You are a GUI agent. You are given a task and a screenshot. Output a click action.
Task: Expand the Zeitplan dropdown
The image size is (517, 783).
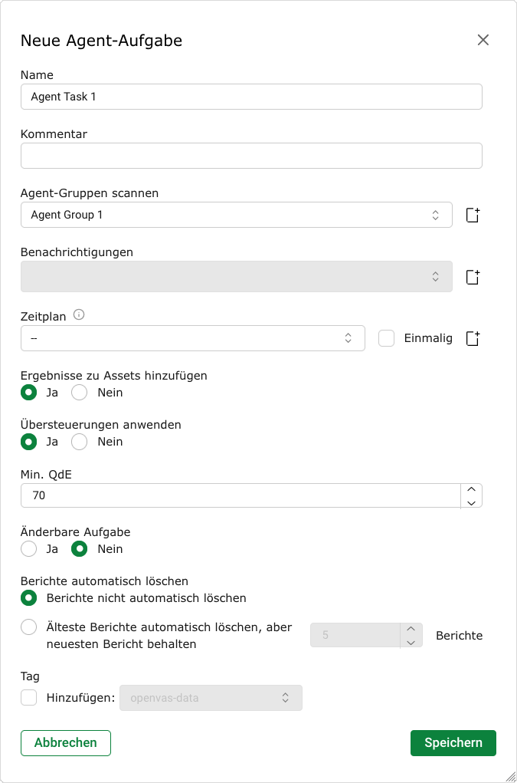pyautogui.click(x=192, y=338)
